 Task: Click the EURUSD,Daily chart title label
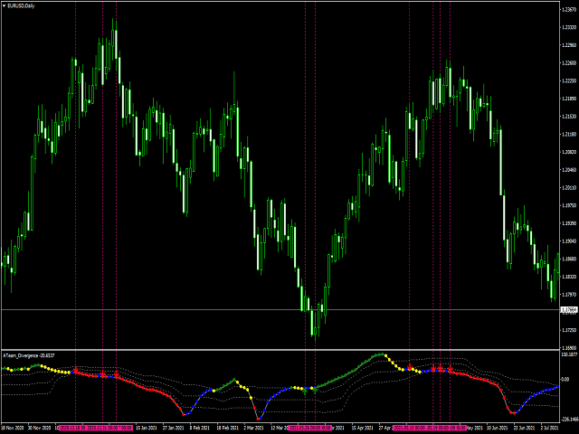tap(21, 6)
